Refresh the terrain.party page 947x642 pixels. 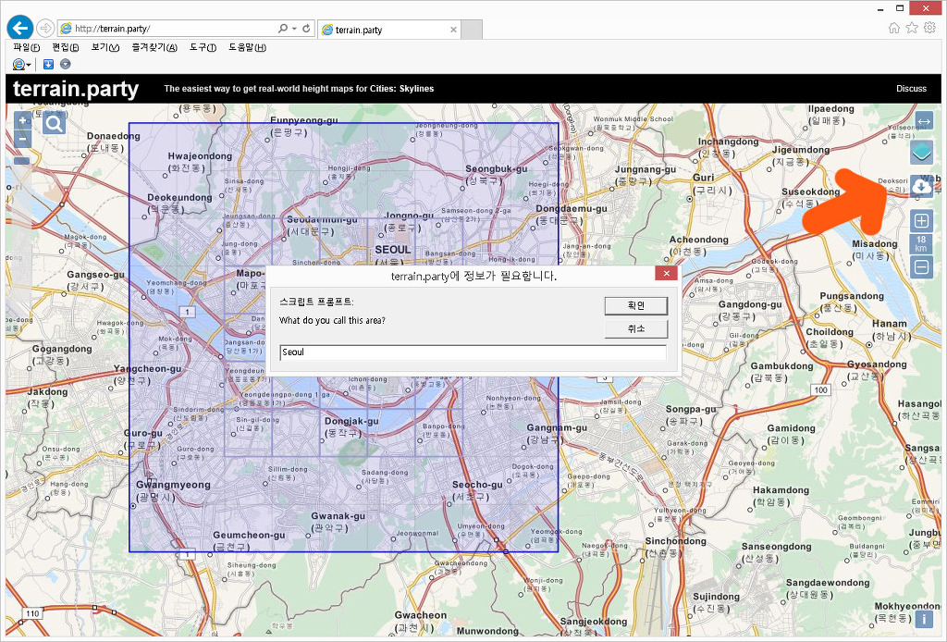[306, 29]
